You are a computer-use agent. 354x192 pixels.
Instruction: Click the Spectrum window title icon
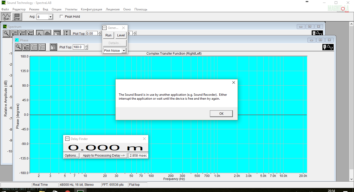click(x=5, y=27)
